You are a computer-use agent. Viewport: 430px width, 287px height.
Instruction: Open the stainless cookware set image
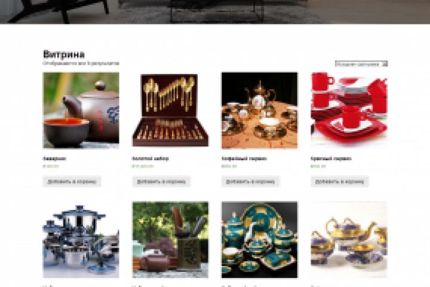(81, 240)
